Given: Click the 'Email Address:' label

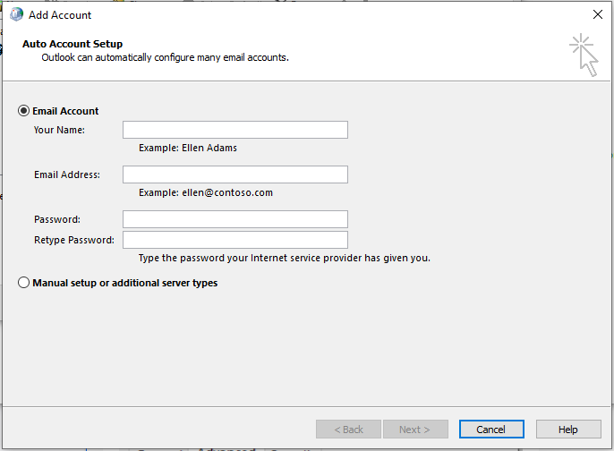Looking at the screenshot, I should coord(67,175).
